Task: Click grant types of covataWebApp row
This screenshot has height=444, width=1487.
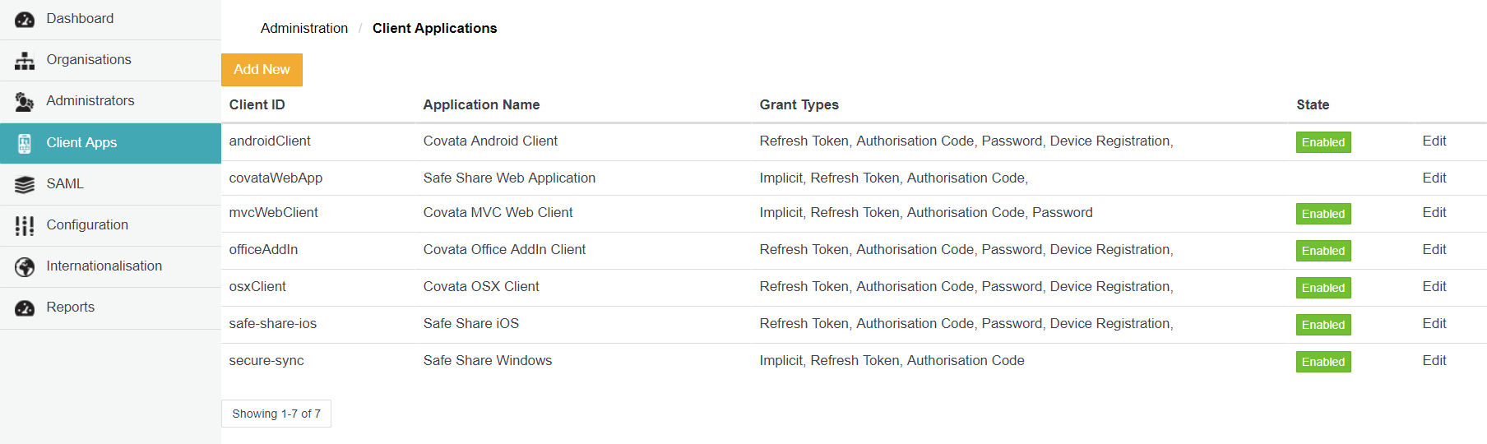Action: [894, 178]
